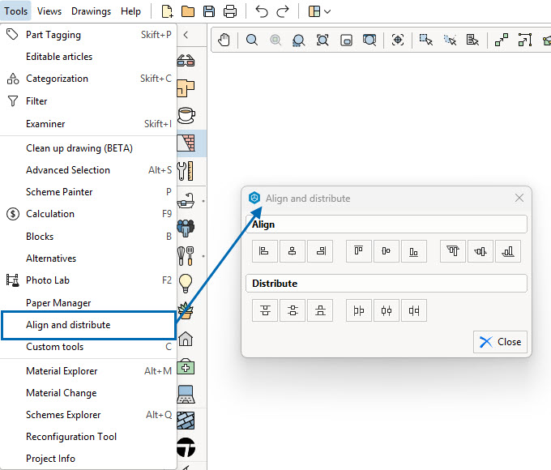The image size is (551, 470).
Task: Collapse the side panel with the chevron
Action: tap(186, 35)
